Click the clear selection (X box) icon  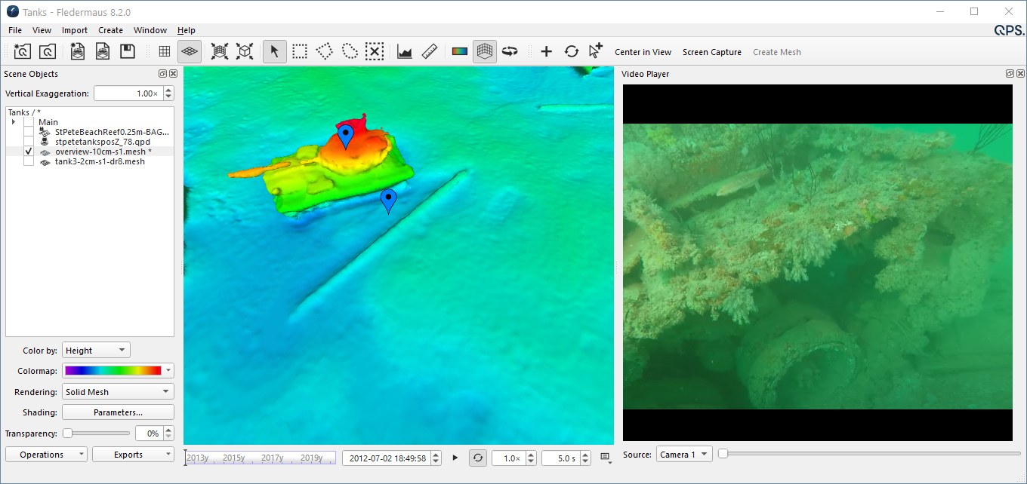tap(375, 52)
